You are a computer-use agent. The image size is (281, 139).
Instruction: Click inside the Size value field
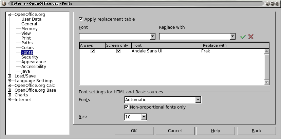pos(133,117)
